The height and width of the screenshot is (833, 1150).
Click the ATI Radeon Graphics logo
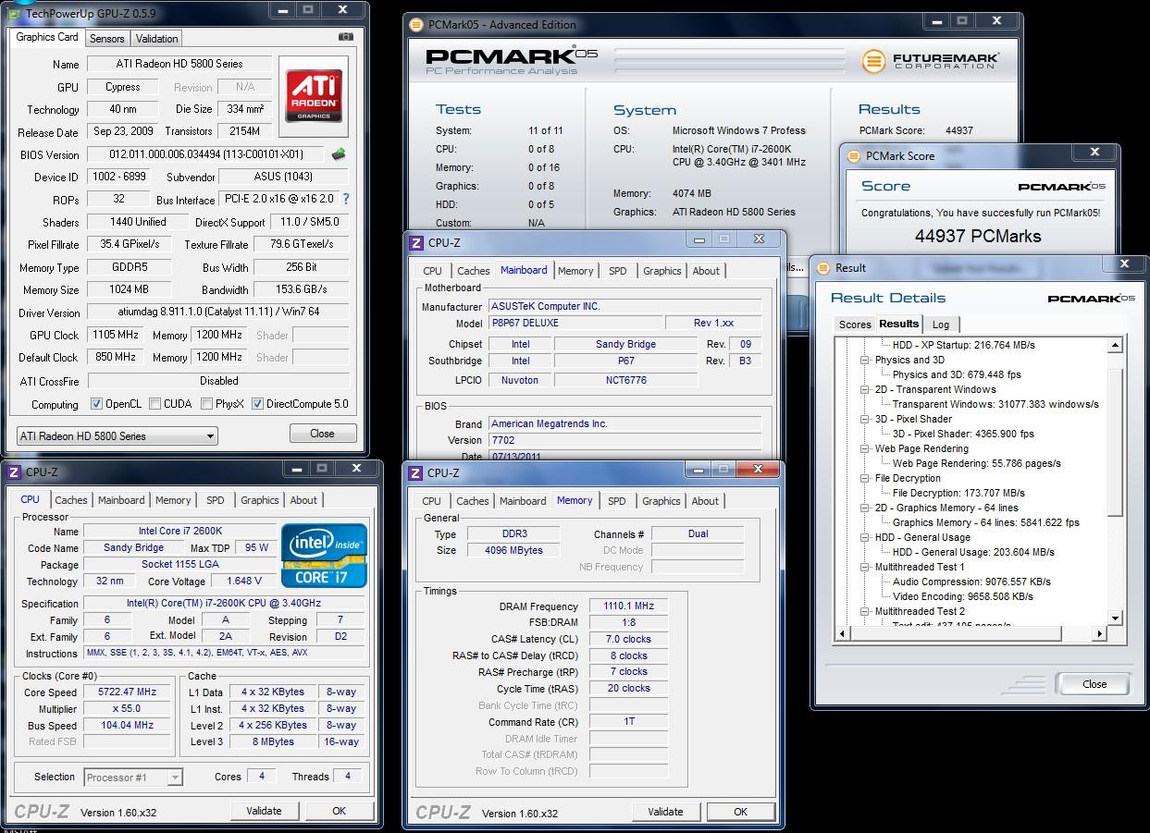tap(315, 95)
